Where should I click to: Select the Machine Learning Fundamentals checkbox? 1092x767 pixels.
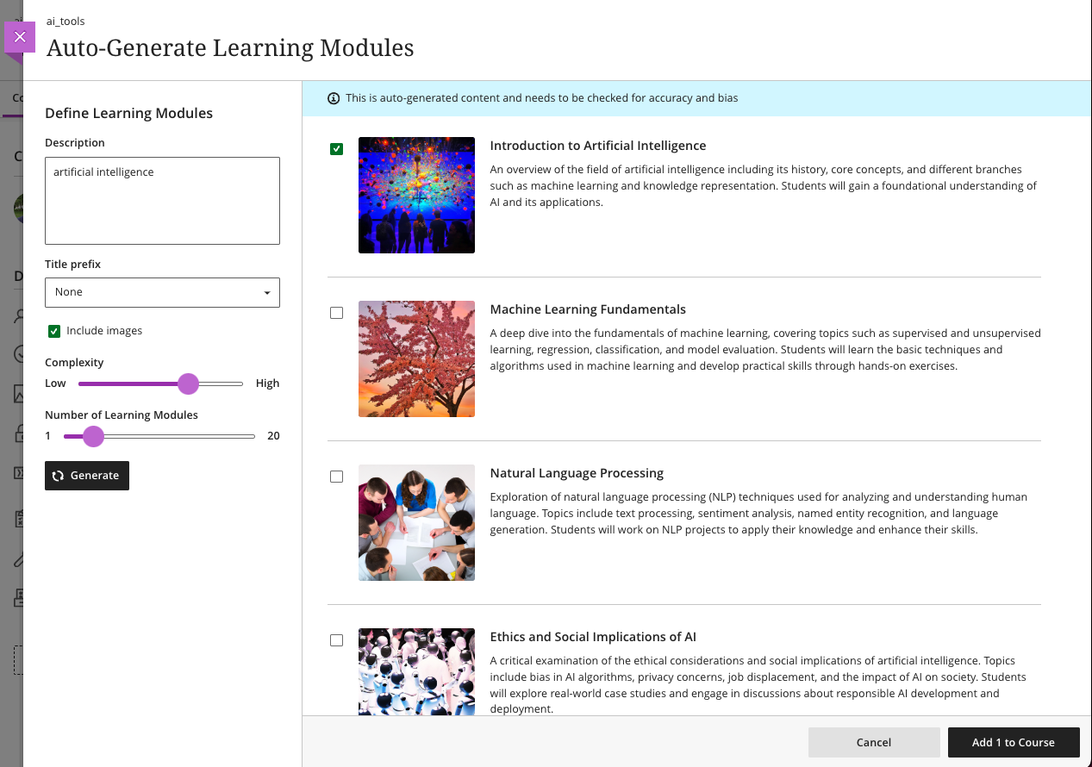click(336, 313)
